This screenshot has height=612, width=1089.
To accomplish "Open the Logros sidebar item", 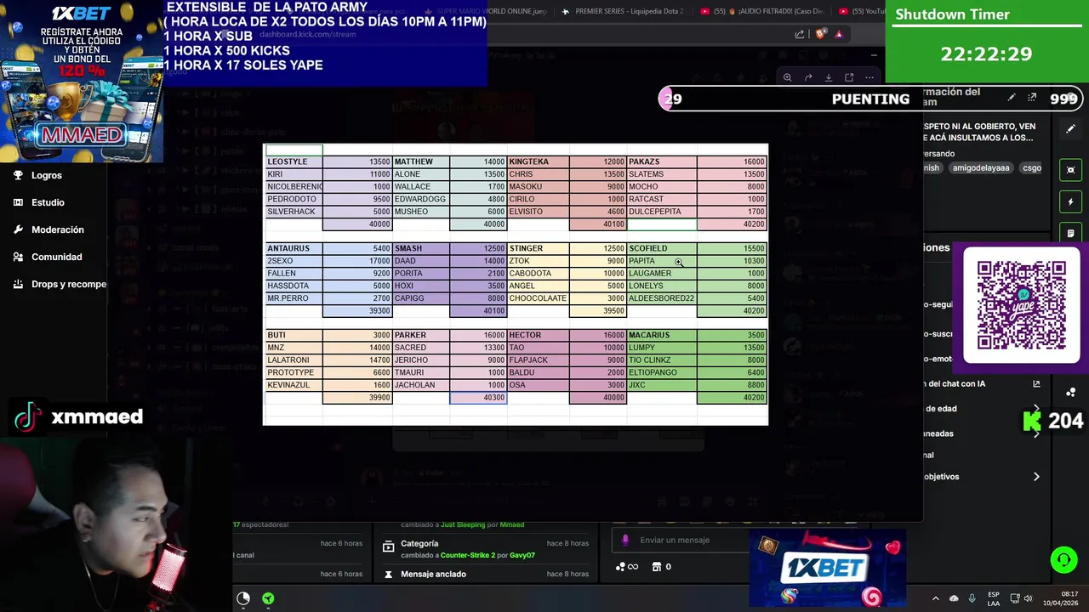I will point(47,175).
